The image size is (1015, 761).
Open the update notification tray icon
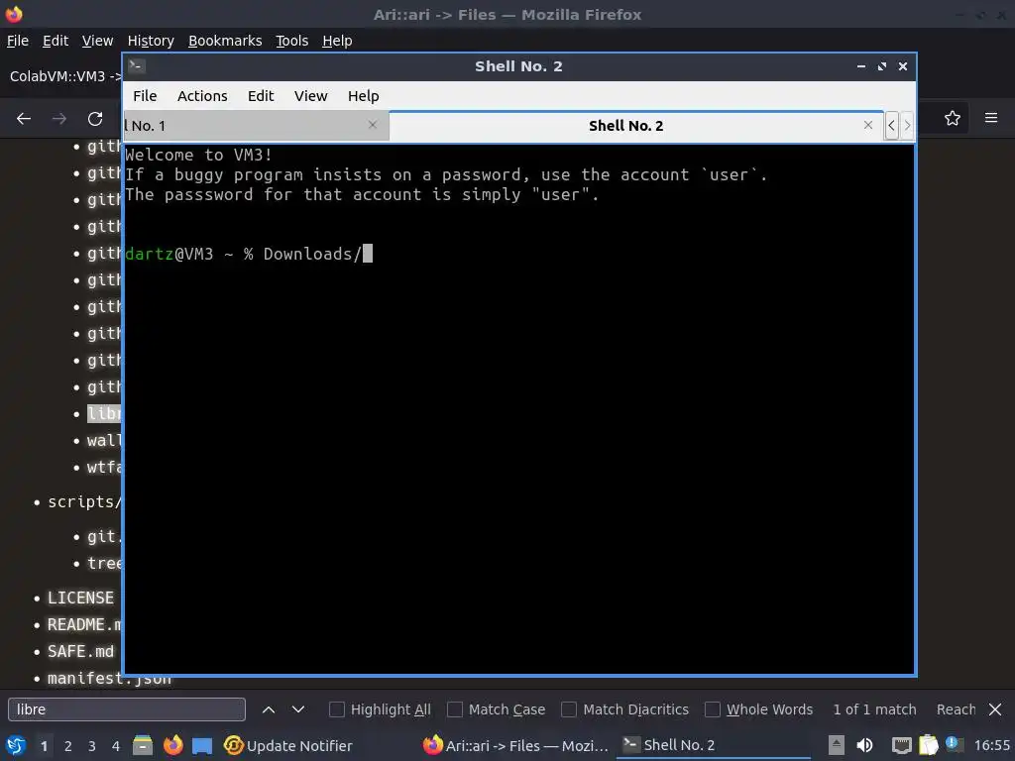click(954, 744)
